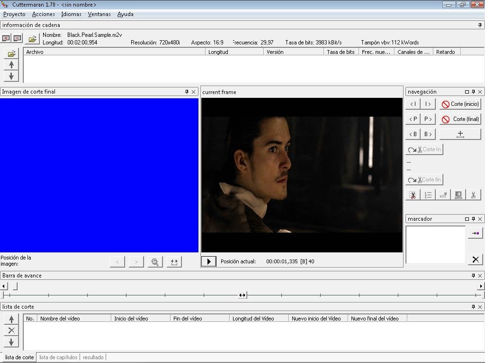This screenshot has height=363, width=485.
Task: Delete marker with X button in marcador
Action: click(x=476, y=259)
